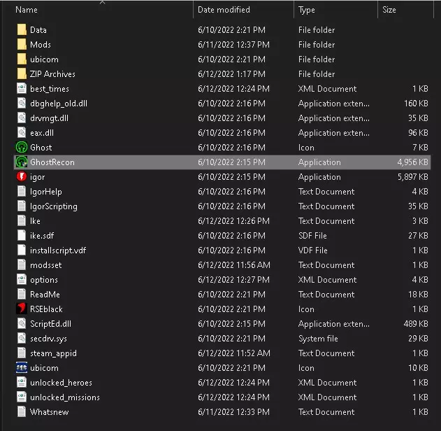
Task: Click the best_times XML document icon
Action: pos(22,89)
